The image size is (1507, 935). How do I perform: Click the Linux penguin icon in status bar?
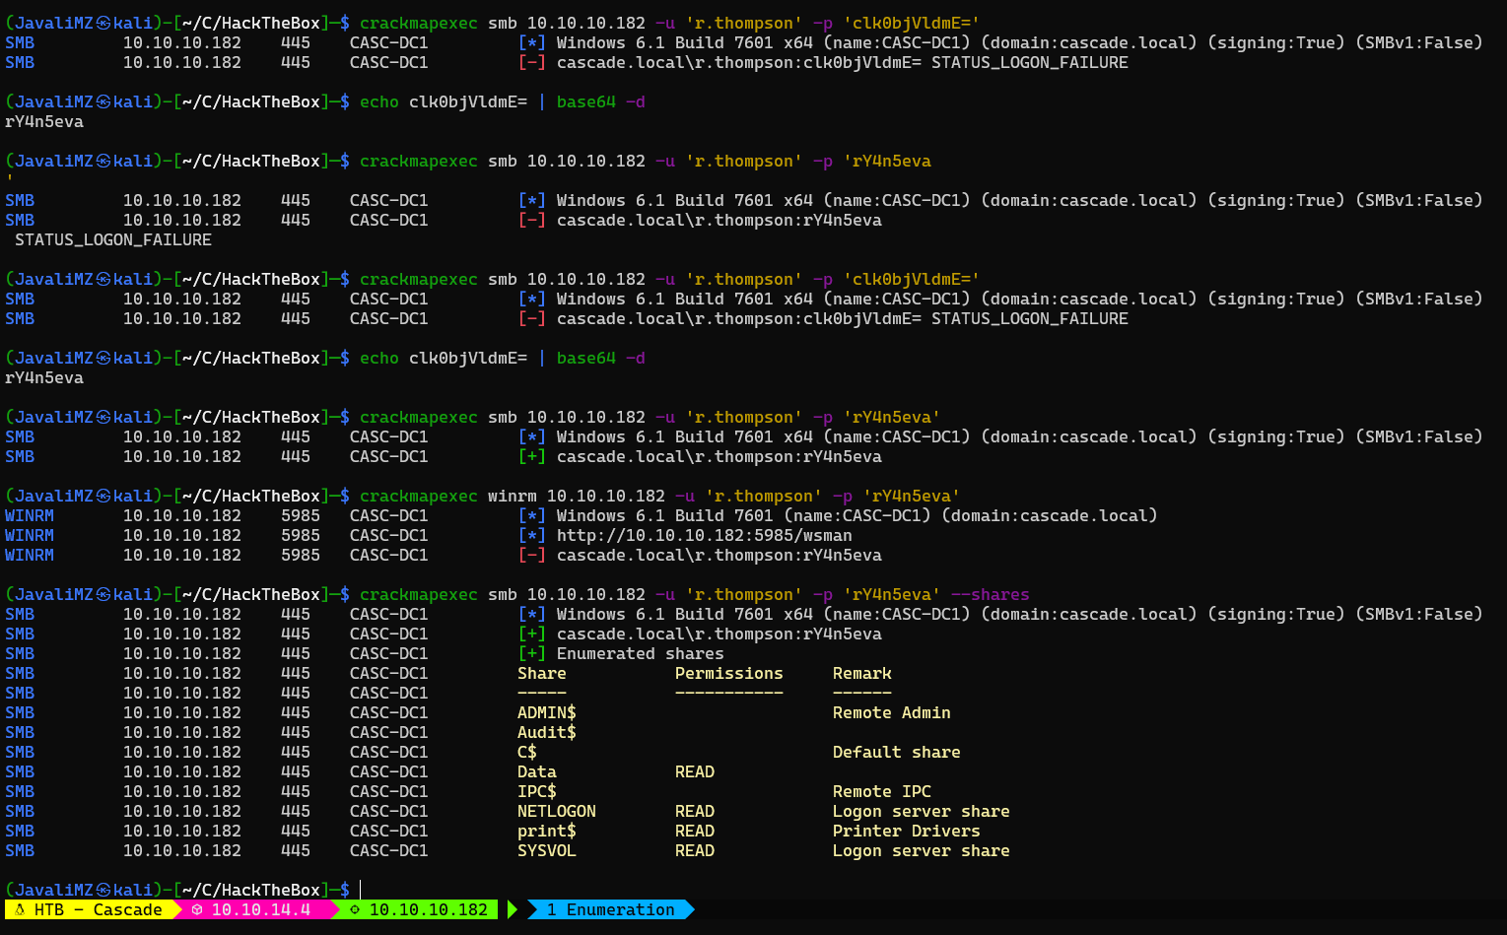(x=20, y=909)
